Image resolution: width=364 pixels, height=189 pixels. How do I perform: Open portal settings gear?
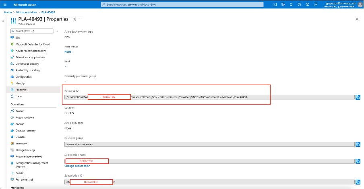pos(299,4)
